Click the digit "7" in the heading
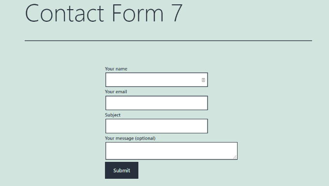Viewport: 329px width, 186px height. click(178, 13)
